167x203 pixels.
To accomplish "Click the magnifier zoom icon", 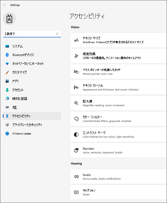I will coord(76,103).
